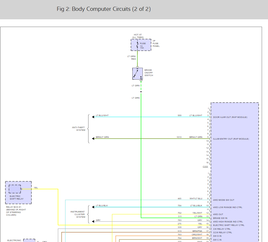Click the SW C IN label
The image size is (268, 242).
click(217, 240)
